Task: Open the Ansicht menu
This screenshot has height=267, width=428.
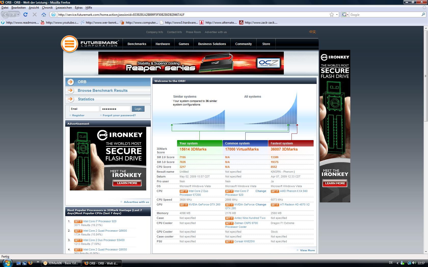Action: point(34,8)
